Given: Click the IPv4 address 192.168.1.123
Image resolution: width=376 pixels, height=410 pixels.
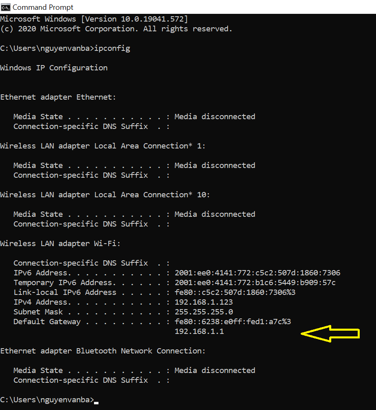Looking at the screenshot, I should point(203,302).
